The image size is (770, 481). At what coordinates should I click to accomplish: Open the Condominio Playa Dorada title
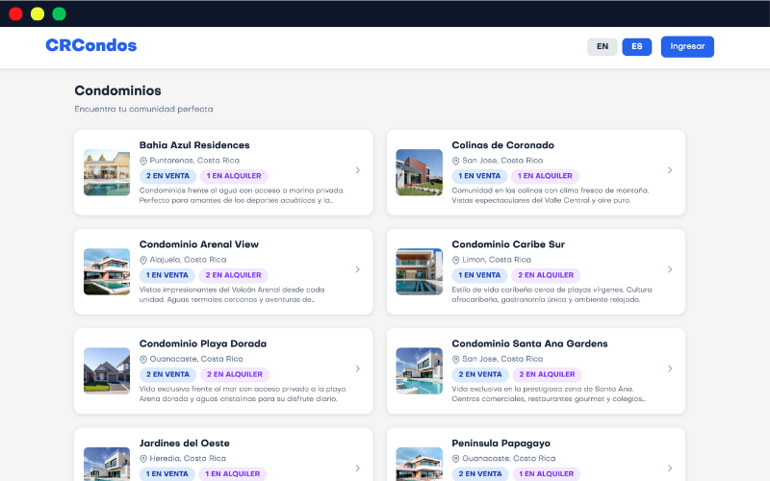tap(203, 343)
